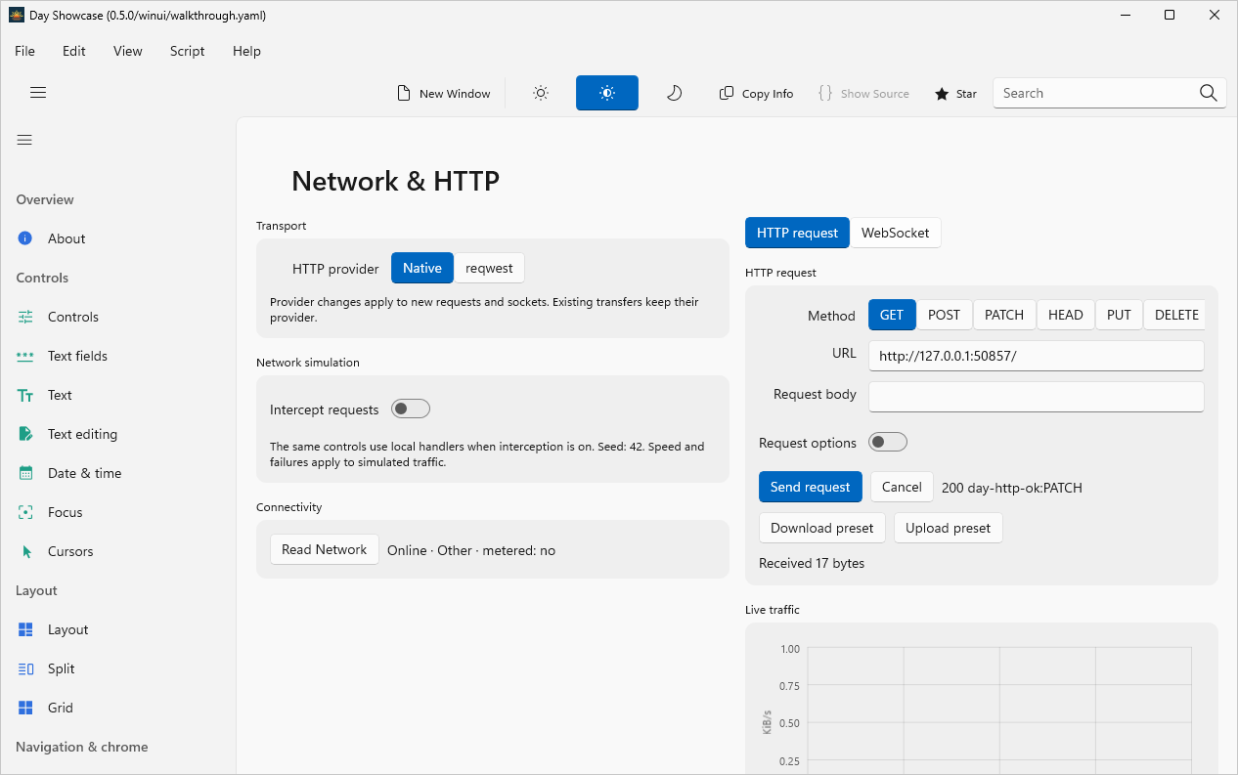Image resolution: width=1238 pixels, height=775 pixels.
Task: Select PATCH method
Action: [x=1004, y=315]
